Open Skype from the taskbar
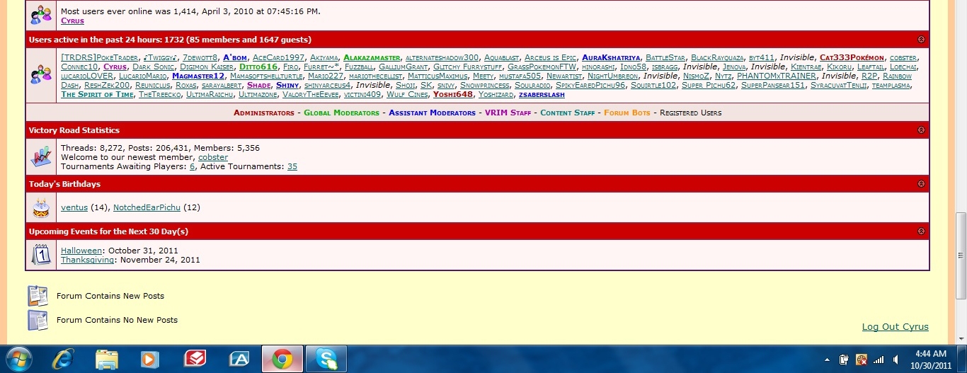The width and height of the screenshot is (967, 373). (326, 360)
